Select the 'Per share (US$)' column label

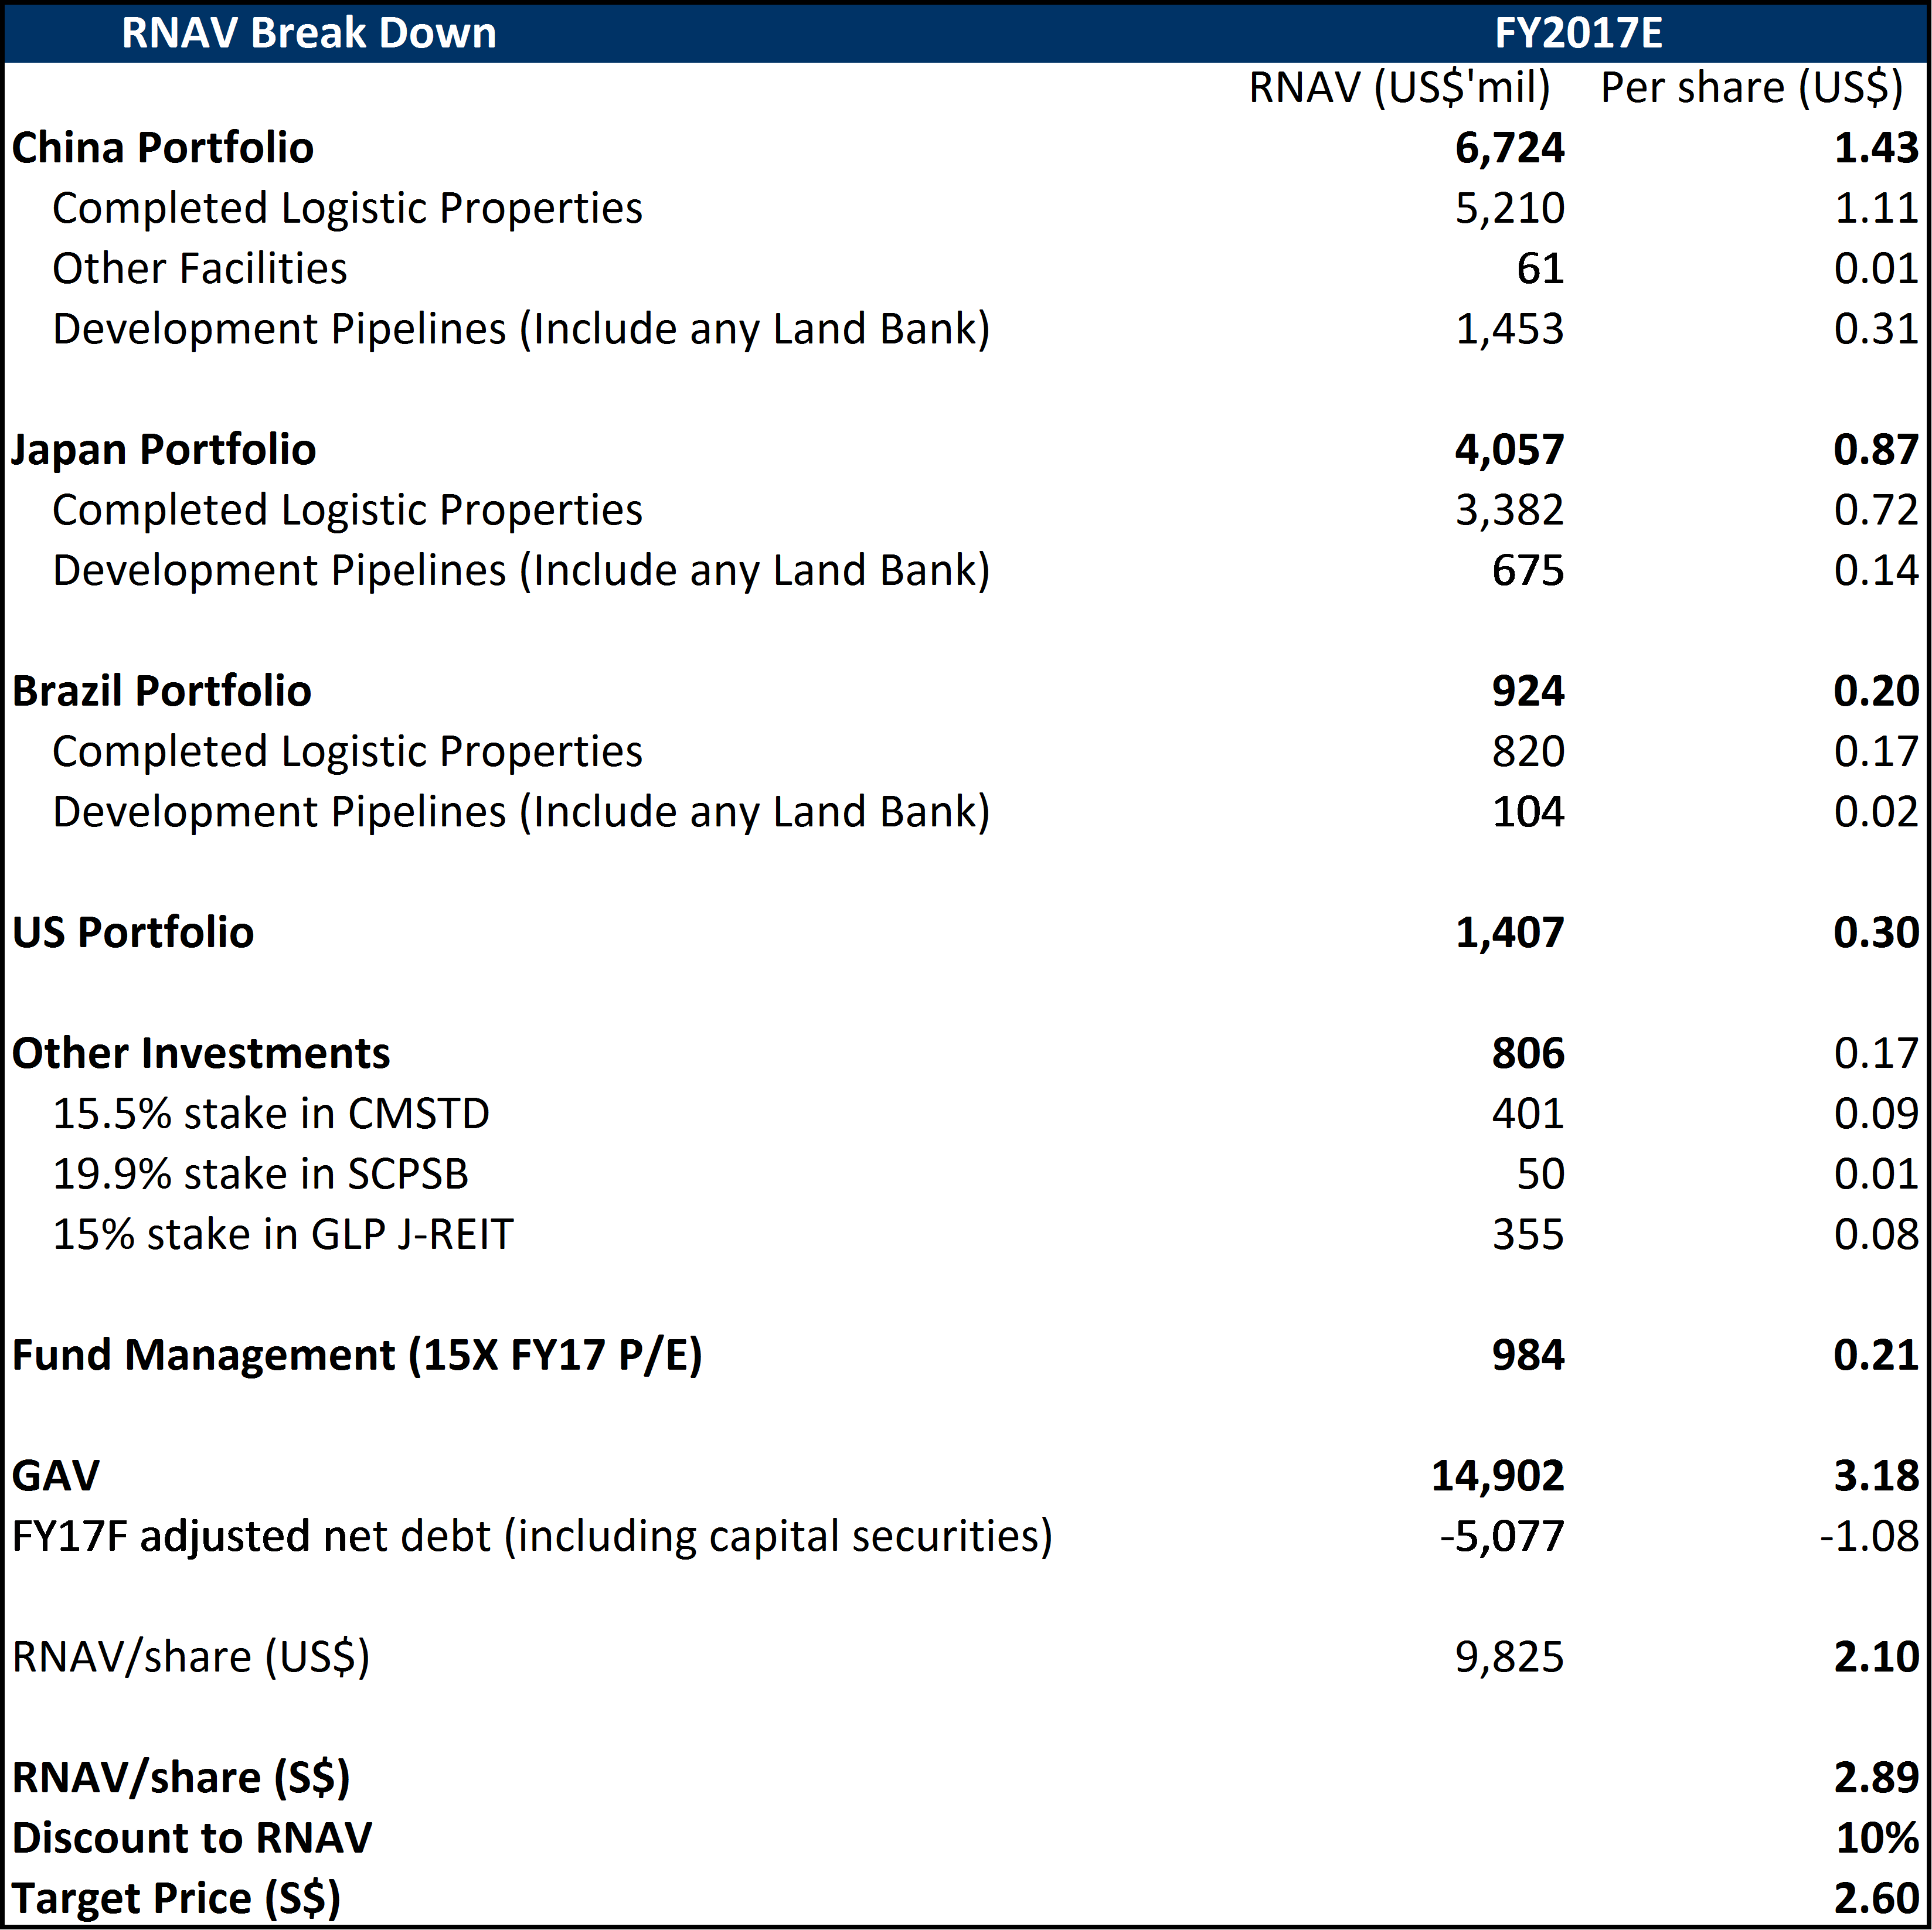1752,88
